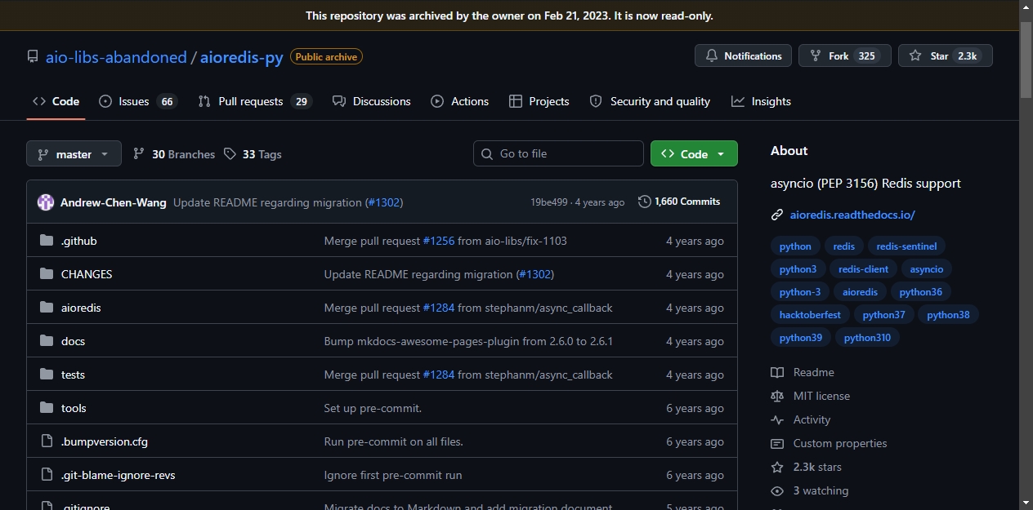
Task: Visit aioredis.readthedocs.io link
Action: pyautogui.click(x=852, y=215)
